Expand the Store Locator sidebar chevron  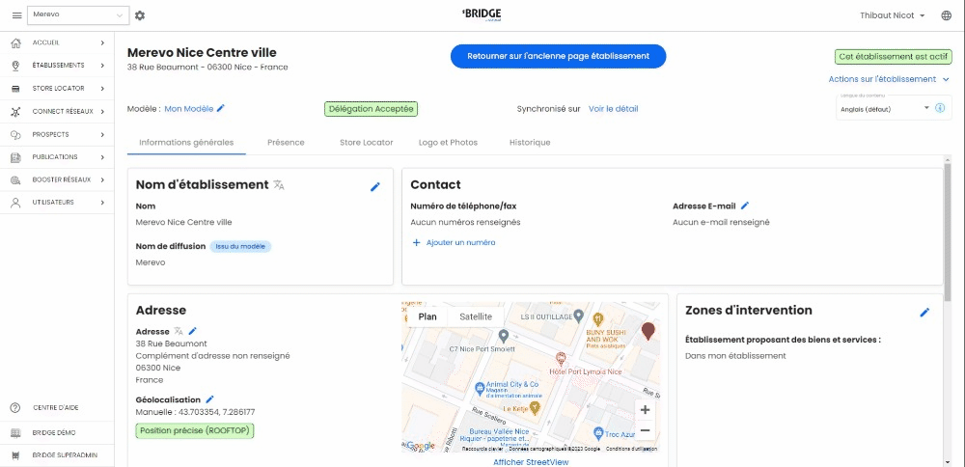pyautogui.click(x=103, y=89)
